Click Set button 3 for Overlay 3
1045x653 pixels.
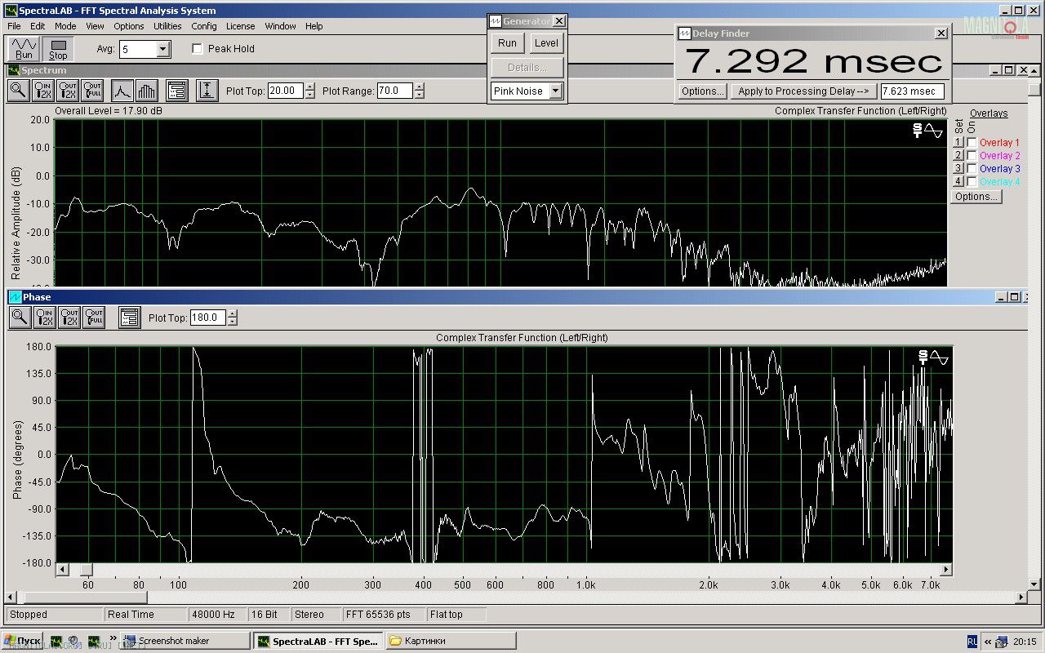click(958, 169)
